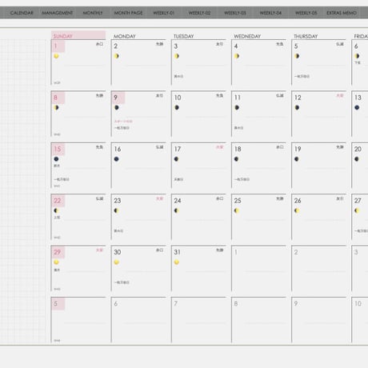Click date number 8 highlighted in pink

click(x=56, y=98)
